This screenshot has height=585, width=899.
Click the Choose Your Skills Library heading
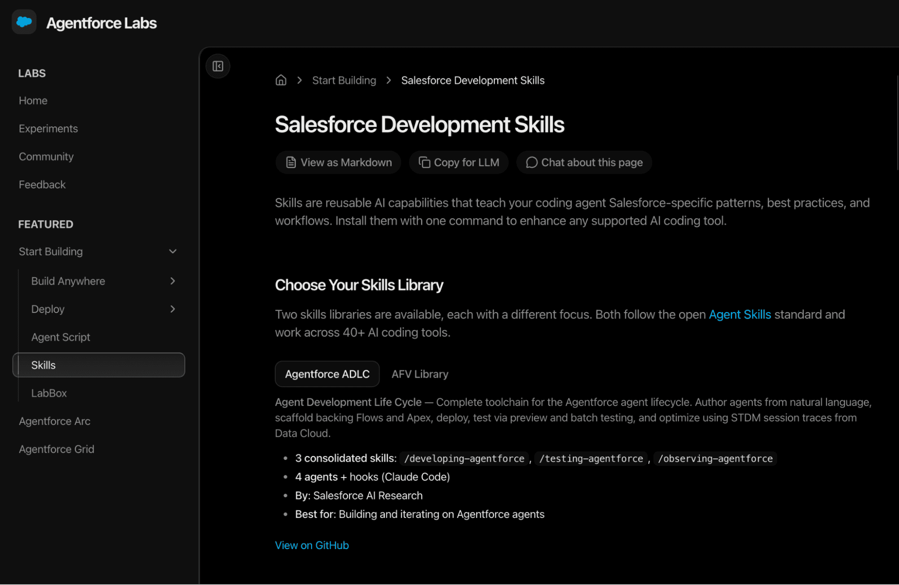pos(359,285)
